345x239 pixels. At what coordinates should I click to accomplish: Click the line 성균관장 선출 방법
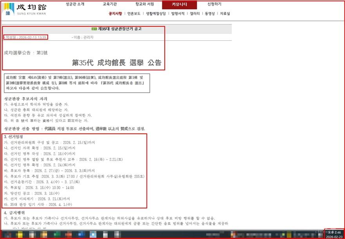74,129
